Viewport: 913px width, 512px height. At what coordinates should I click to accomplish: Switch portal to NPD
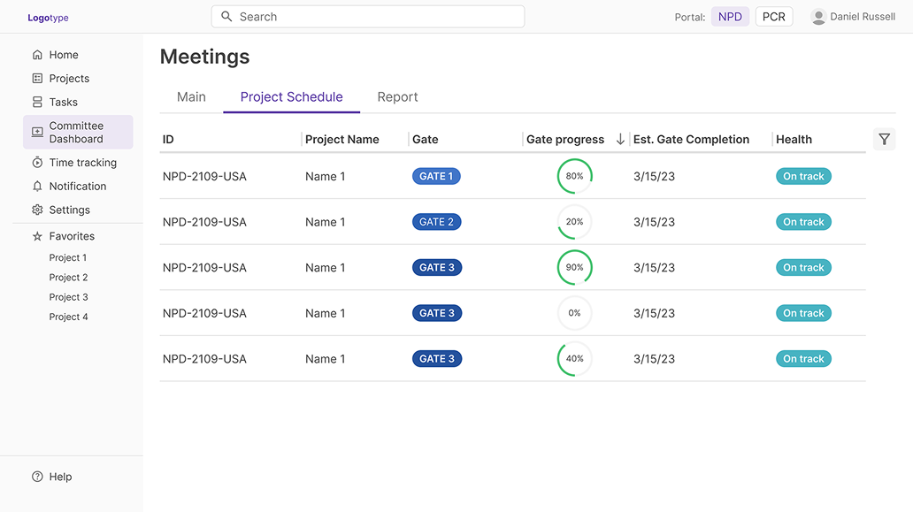(x=730, y=17)
